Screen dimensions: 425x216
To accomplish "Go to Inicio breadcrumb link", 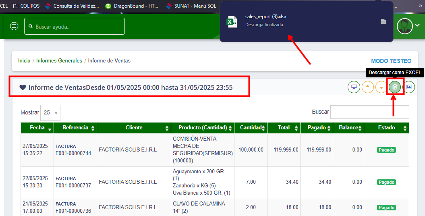I will tap(24, 61).
